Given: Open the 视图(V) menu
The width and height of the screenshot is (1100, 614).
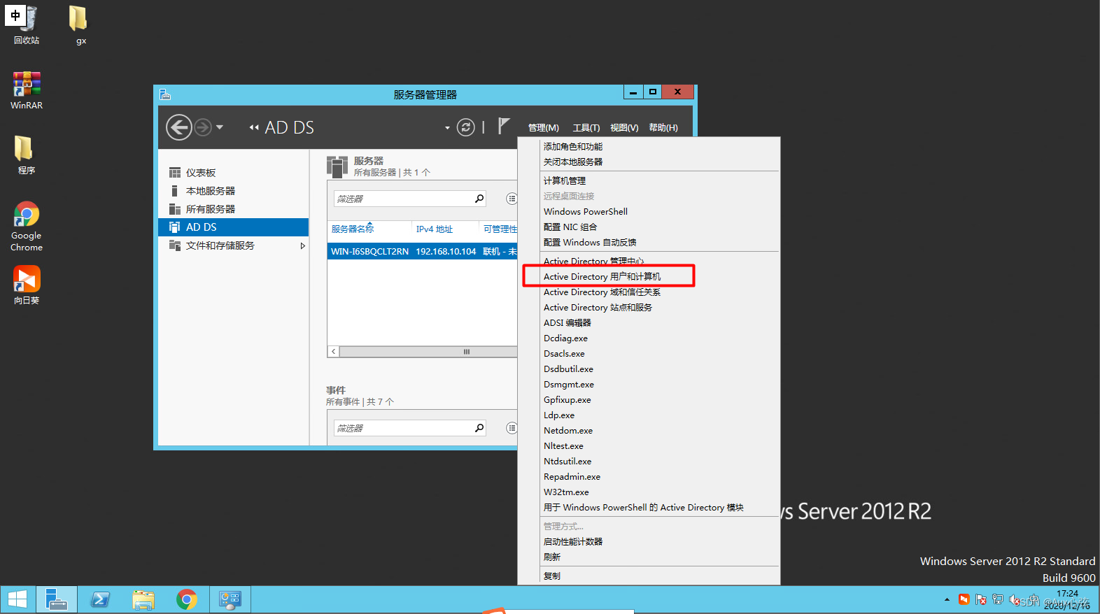Looking at the screenshot, I should pos(624,128).
